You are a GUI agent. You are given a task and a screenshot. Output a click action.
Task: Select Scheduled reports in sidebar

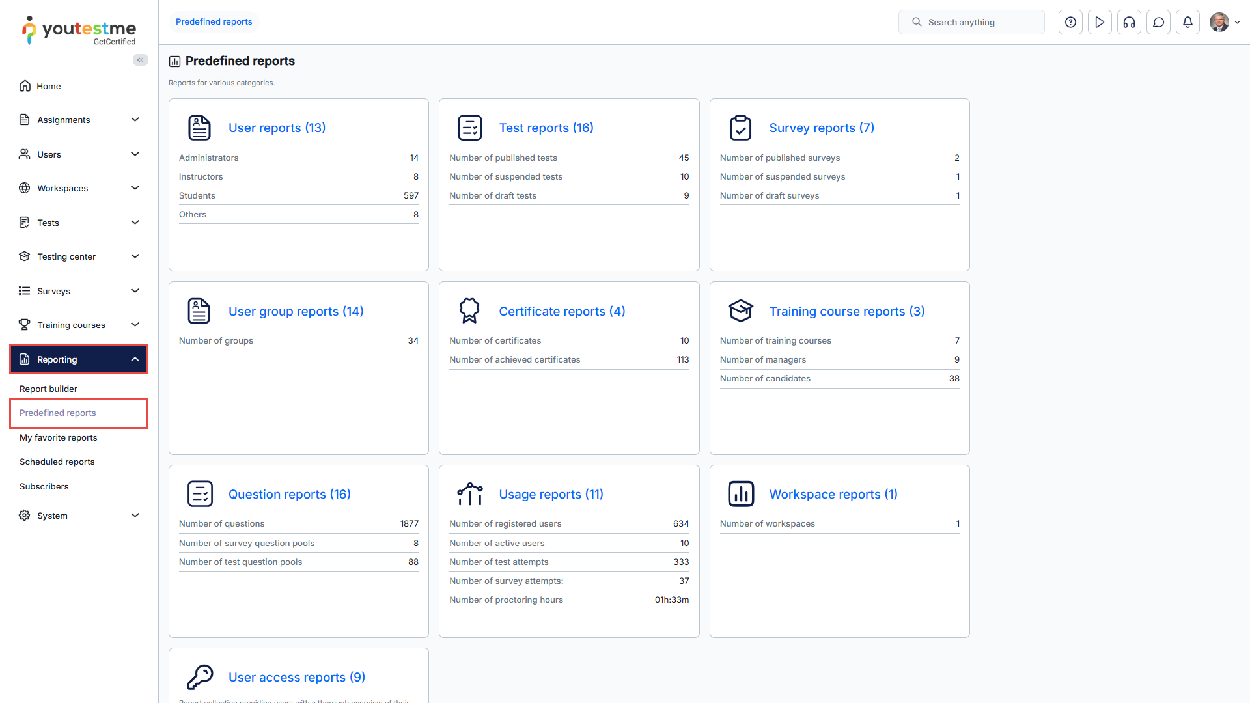click(x=57, y=462)
